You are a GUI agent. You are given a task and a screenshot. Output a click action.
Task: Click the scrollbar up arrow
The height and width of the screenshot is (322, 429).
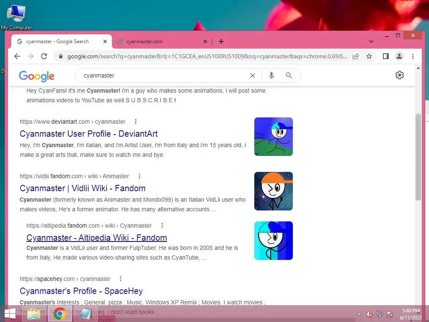click(418, 68)
